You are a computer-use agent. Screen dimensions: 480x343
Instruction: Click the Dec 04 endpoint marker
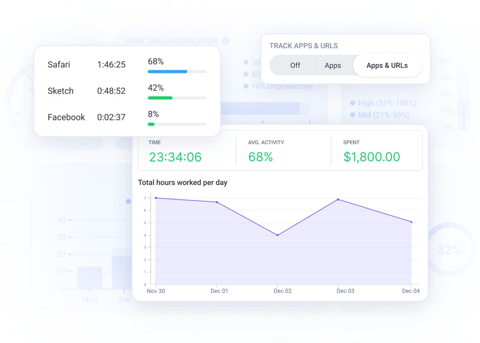pos(411,221)
